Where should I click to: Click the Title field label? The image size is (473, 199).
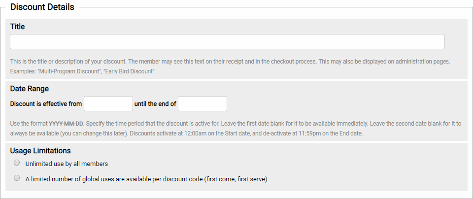pos(17,27)
